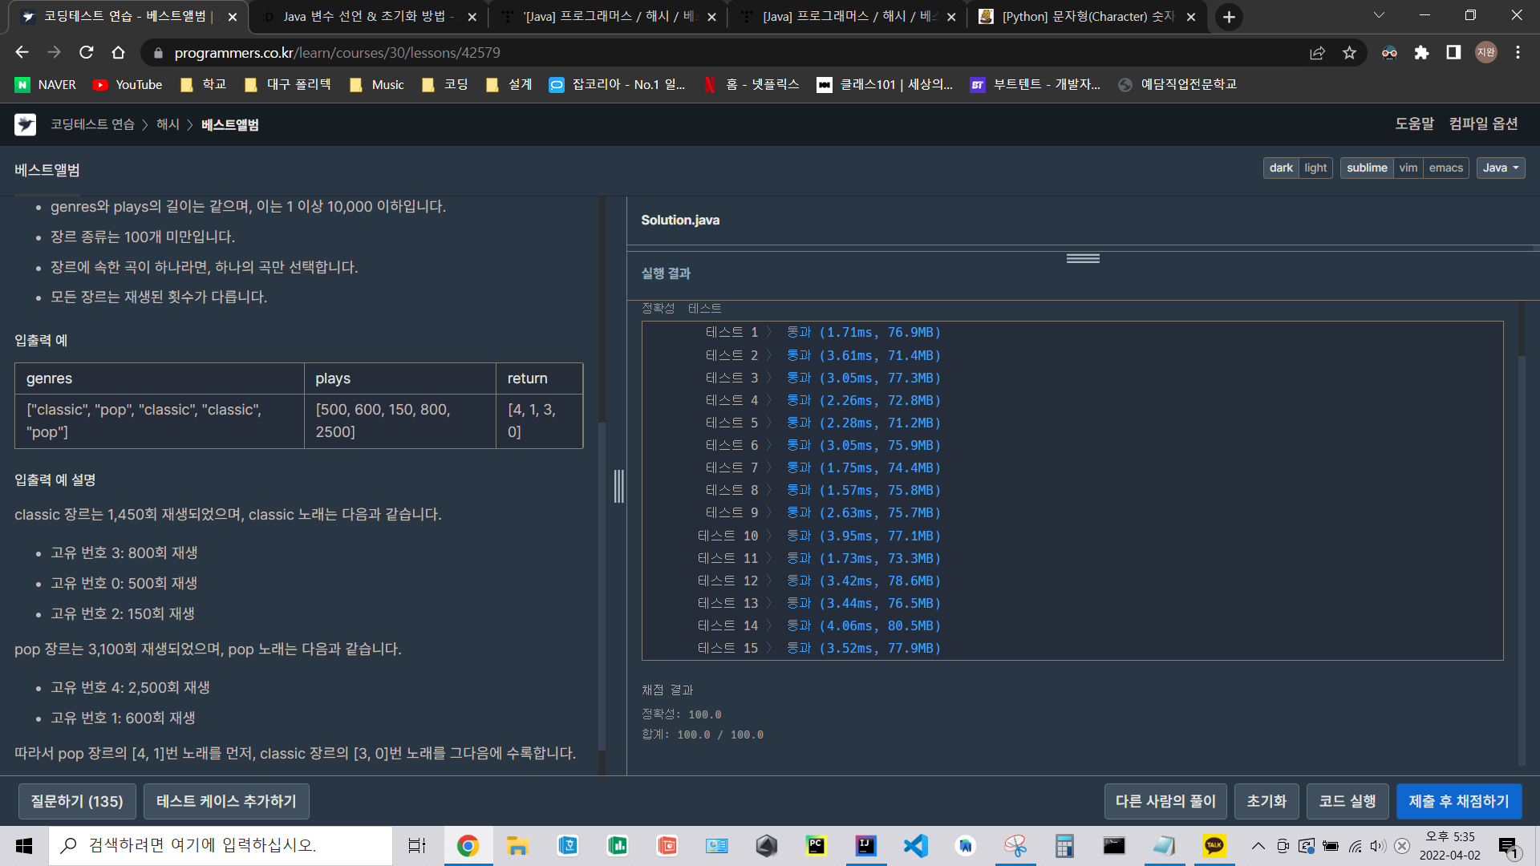The width and height of the screenshot is (1540, 866).
Task: Go to the browser home page icon
Action: [x=119, y=52]
